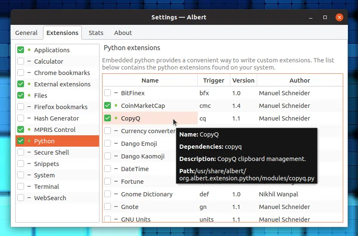Tick the Dango Kaomoji checkbox
This screenshot has width=358, height=236.
click(108, 156)
